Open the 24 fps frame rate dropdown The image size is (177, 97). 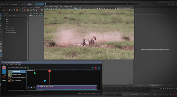157,95
